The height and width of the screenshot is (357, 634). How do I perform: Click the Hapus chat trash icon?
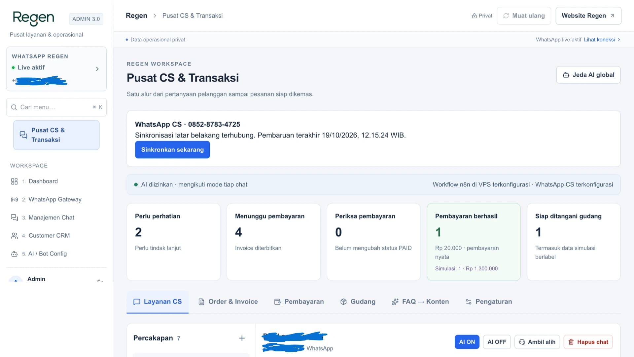[571, 342]
